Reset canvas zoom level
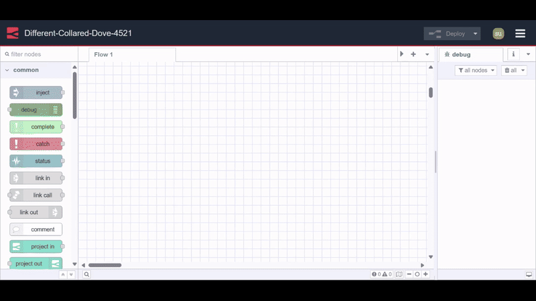 coord(417,274)
